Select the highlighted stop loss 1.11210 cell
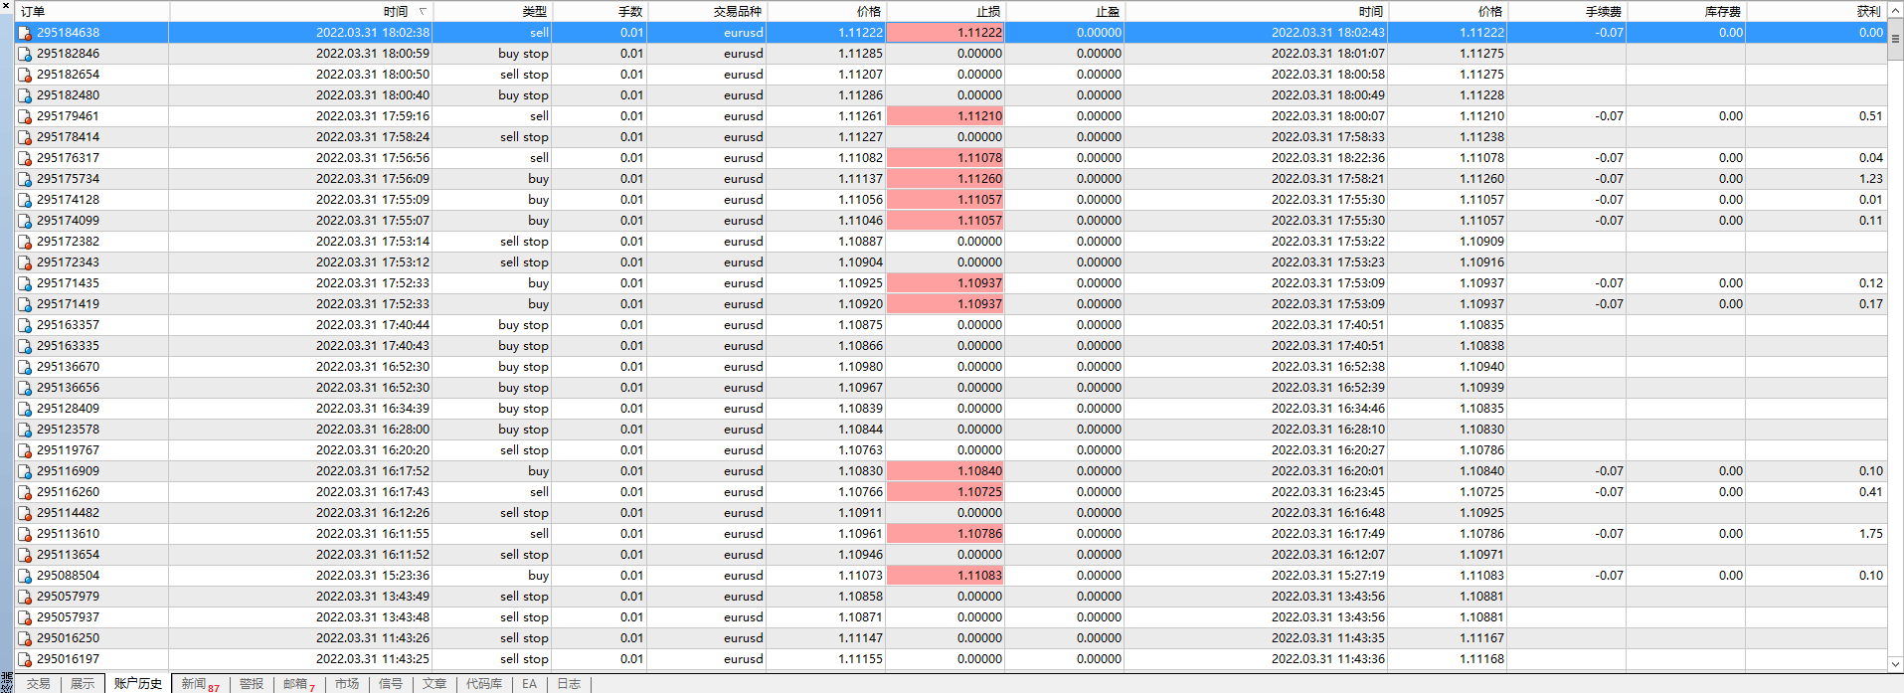This screenshot has width=1904, height=693. tap(946, 116)
